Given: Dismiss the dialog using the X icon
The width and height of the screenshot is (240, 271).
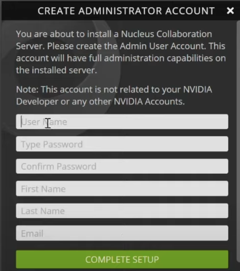Looking at the screenshot, I should pos(230,11).
